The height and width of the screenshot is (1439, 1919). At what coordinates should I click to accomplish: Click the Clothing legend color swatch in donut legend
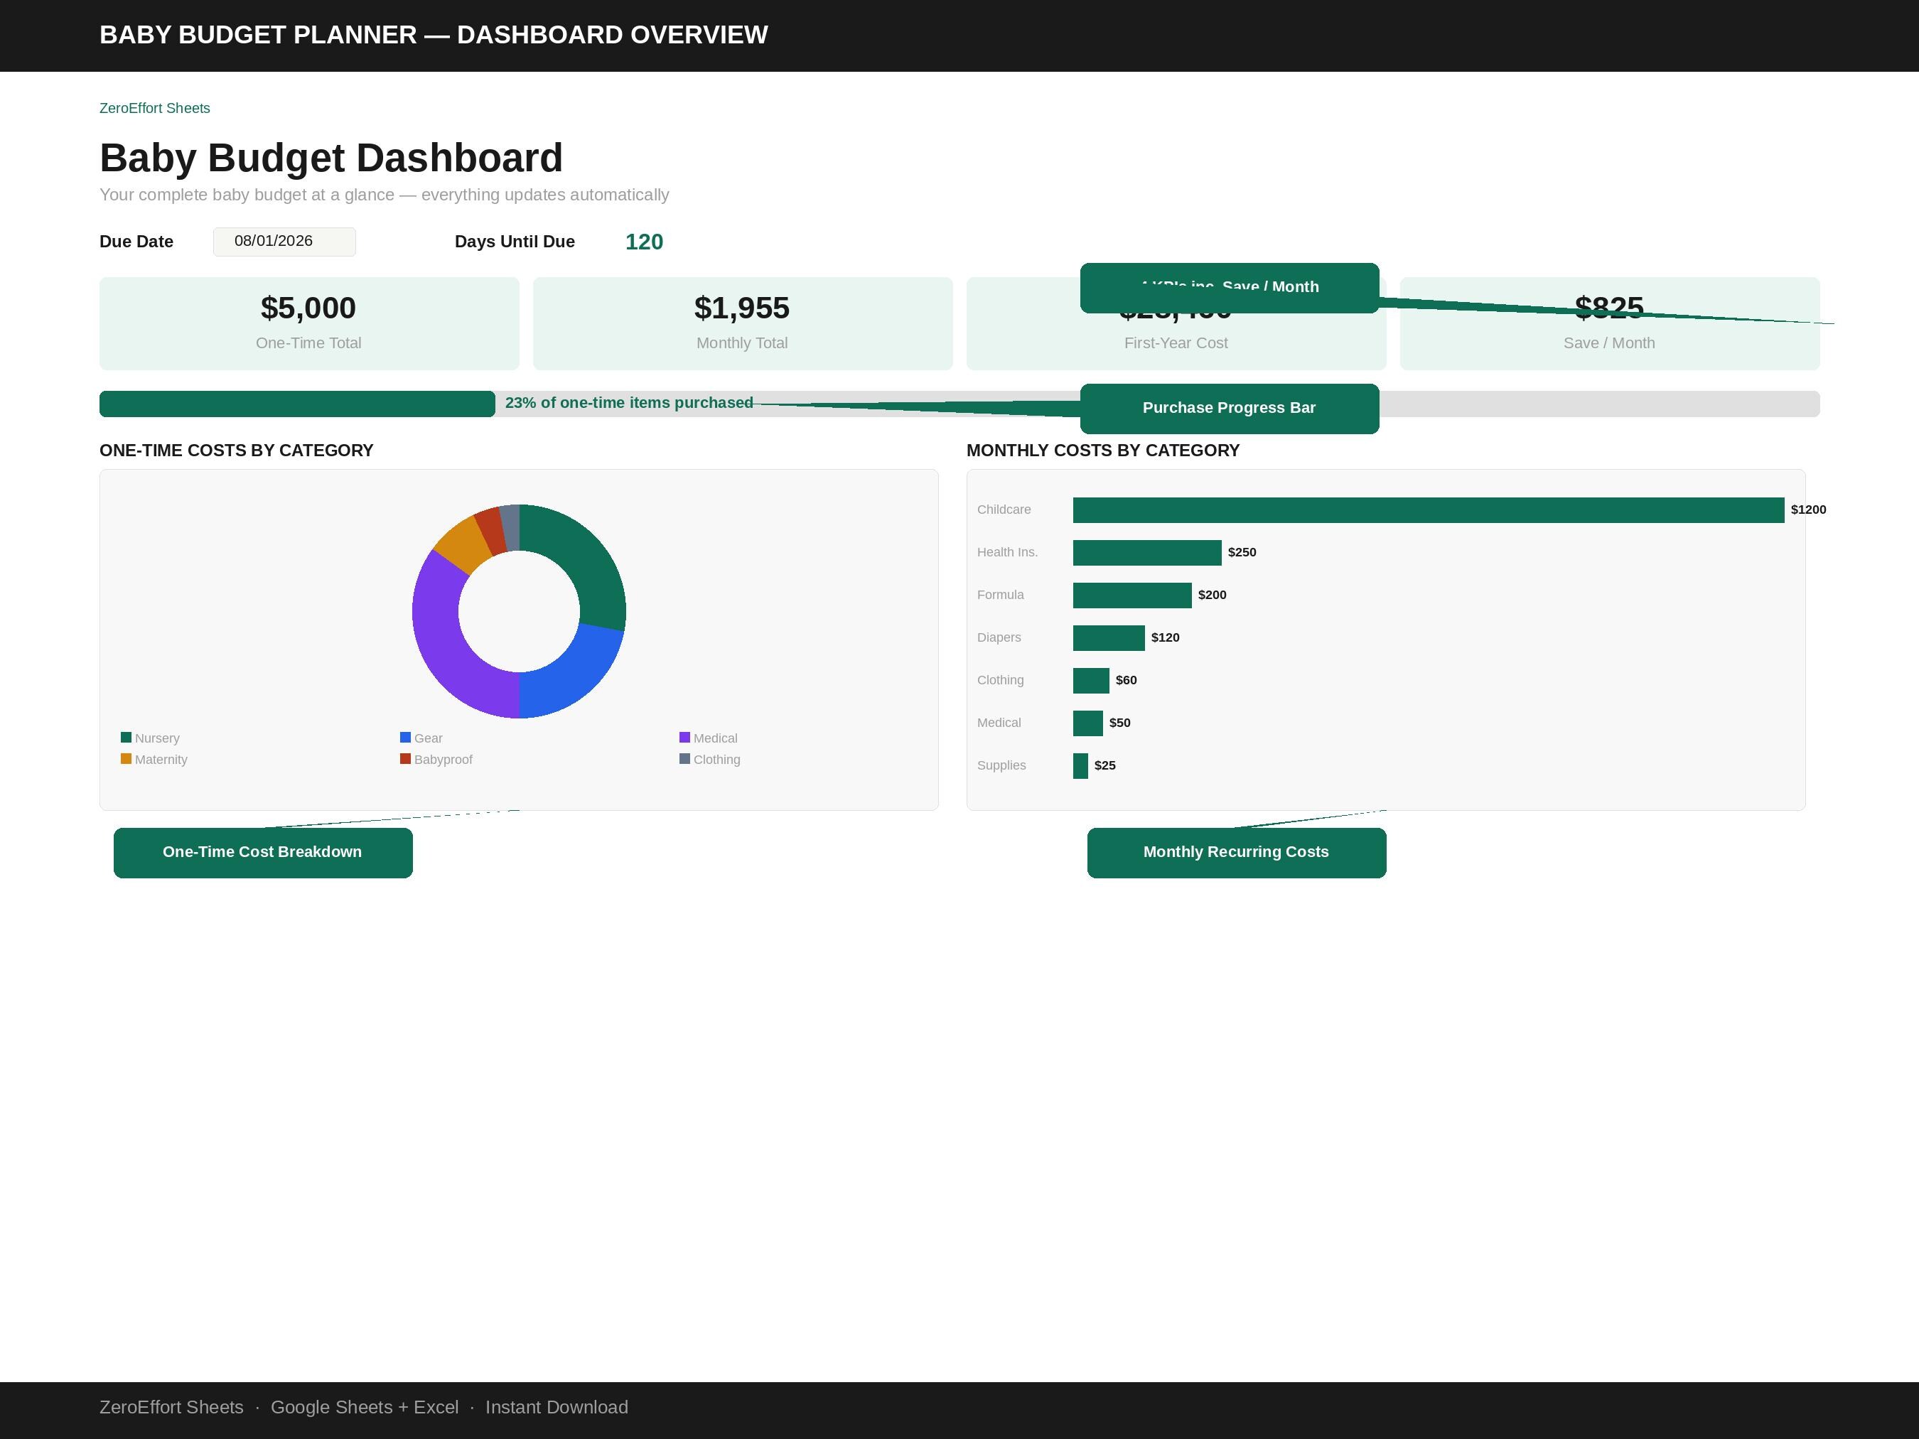coord(684,759)
